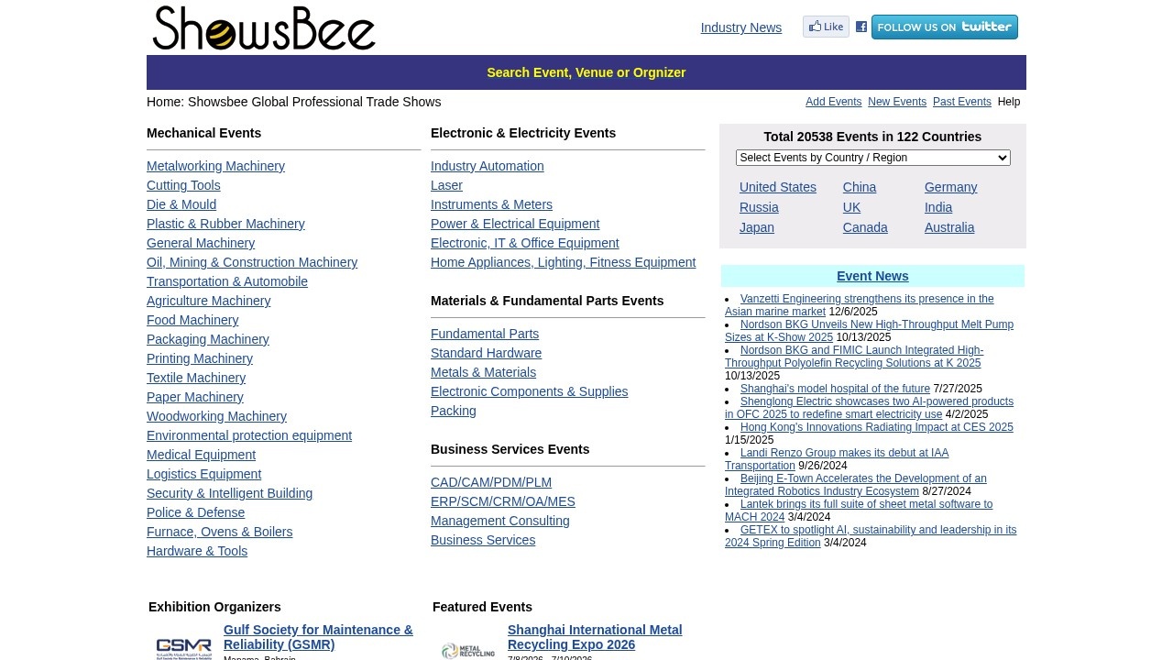Browse Metalworking Machinery events

point(215,166)
